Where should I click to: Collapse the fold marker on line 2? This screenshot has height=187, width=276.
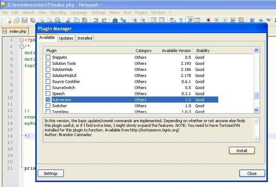tap(22, 46)
